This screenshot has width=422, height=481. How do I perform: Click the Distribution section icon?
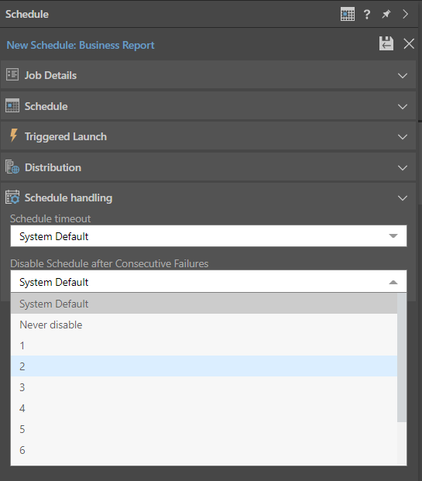12,167
